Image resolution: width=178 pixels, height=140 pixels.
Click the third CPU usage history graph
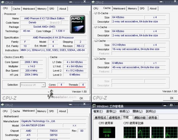[x=158, y=132]
